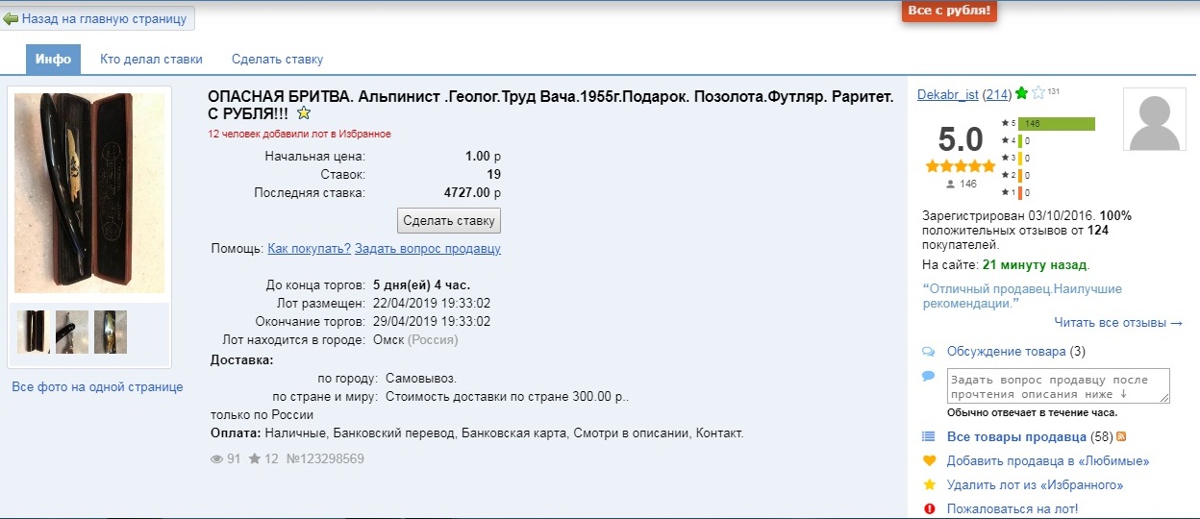1200x519 pixels.
Task: Click the green star next to seller rating
Action: point(1021,94)
